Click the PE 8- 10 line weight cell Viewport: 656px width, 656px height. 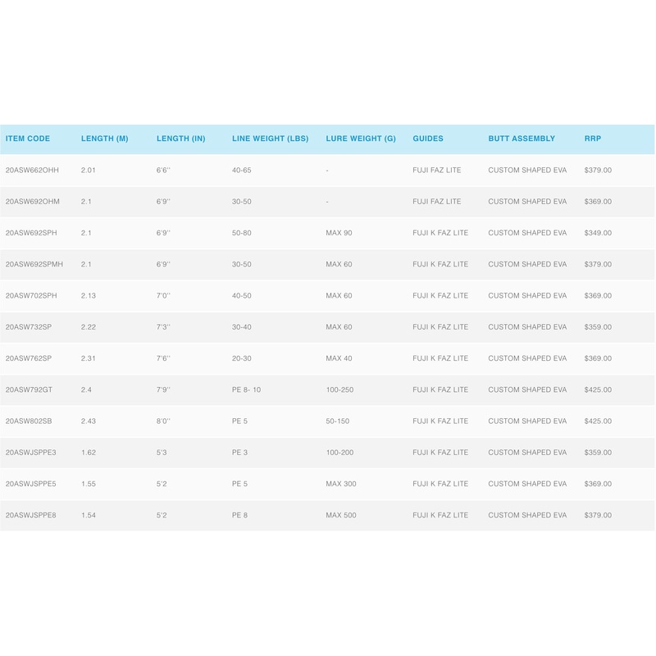click(246, 389)
